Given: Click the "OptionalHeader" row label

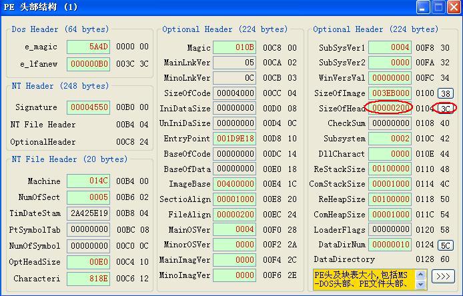Looking at the screenshot, I should [x=43, y=142].
